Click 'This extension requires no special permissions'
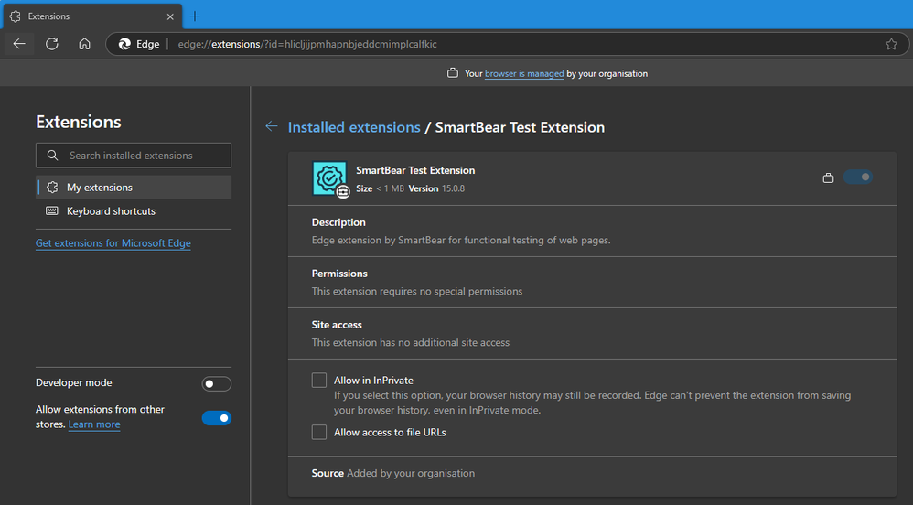 (417, 291)
